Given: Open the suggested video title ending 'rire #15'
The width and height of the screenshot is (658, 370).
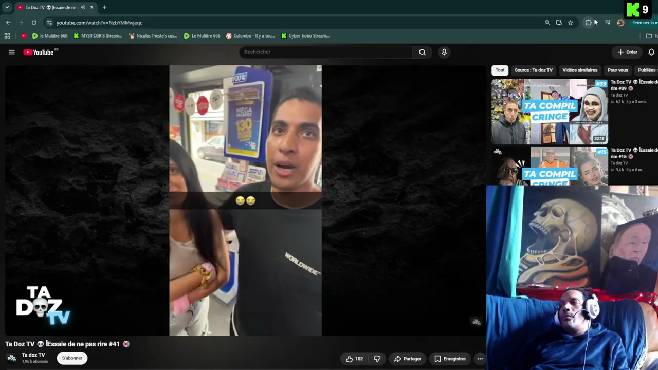Looking at the screenshot, I should tap(634, 153).
